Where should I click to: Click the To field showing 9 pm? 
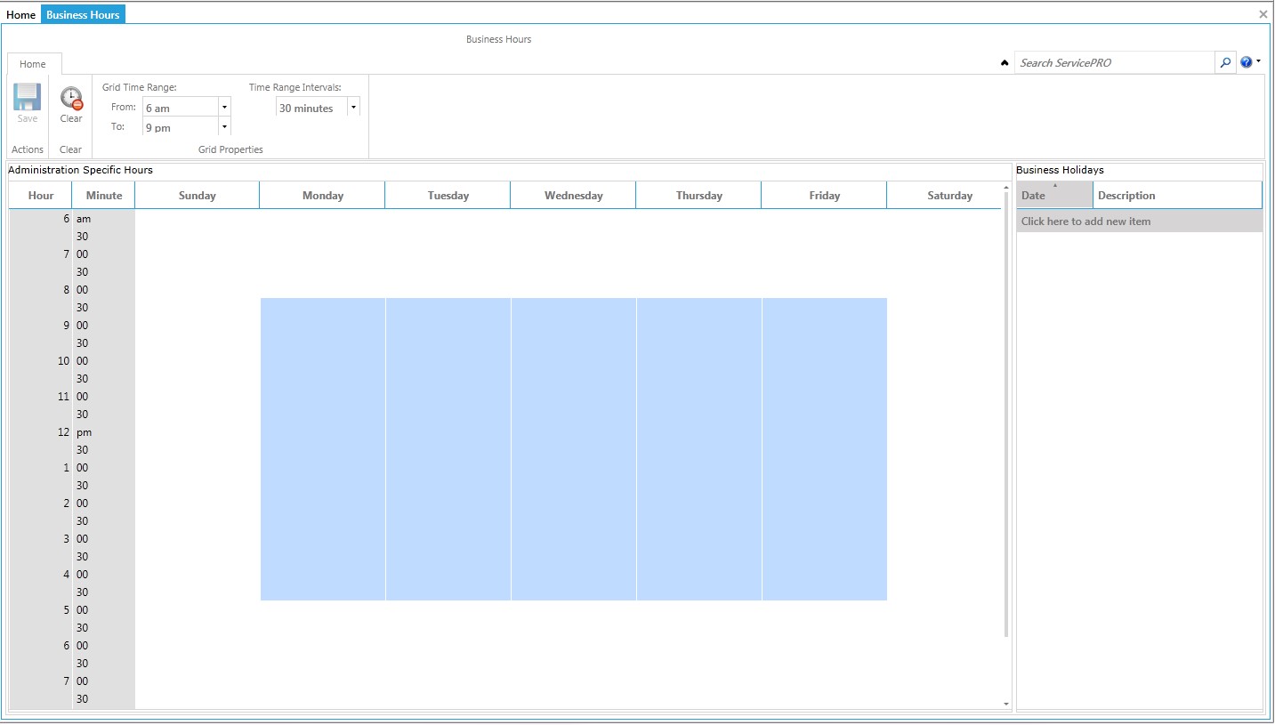181,127
